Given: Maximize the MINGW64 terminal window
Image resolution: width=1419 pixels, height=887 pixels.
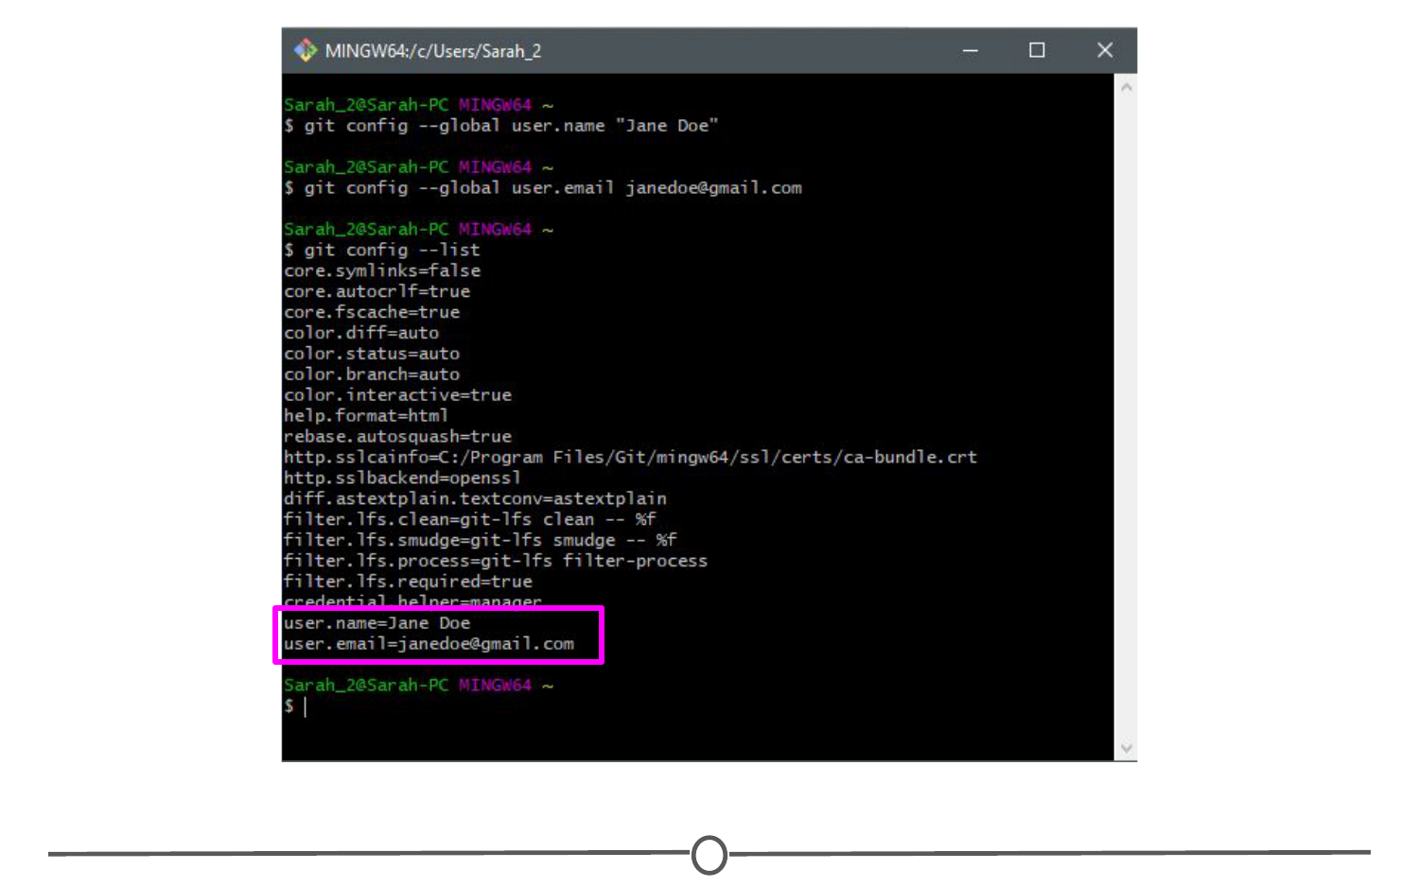Looking at the screenshot, I should point(1037,50).
